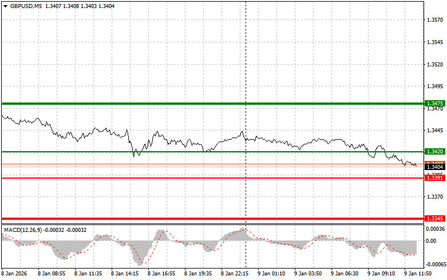Click the 1.3520 price scale value
This screenshot has width=447, height=280.
tap(435, 65)
